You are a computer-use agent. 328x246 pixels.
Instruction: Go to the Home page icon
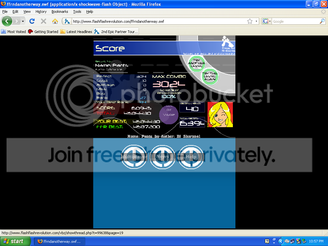[55, 21]
